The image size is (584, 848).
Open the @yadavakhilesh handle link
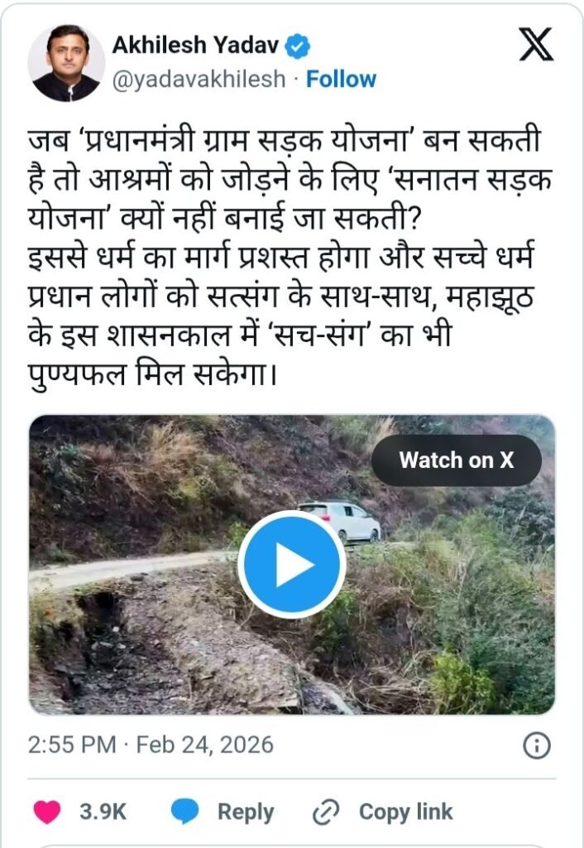click(199, 79)
